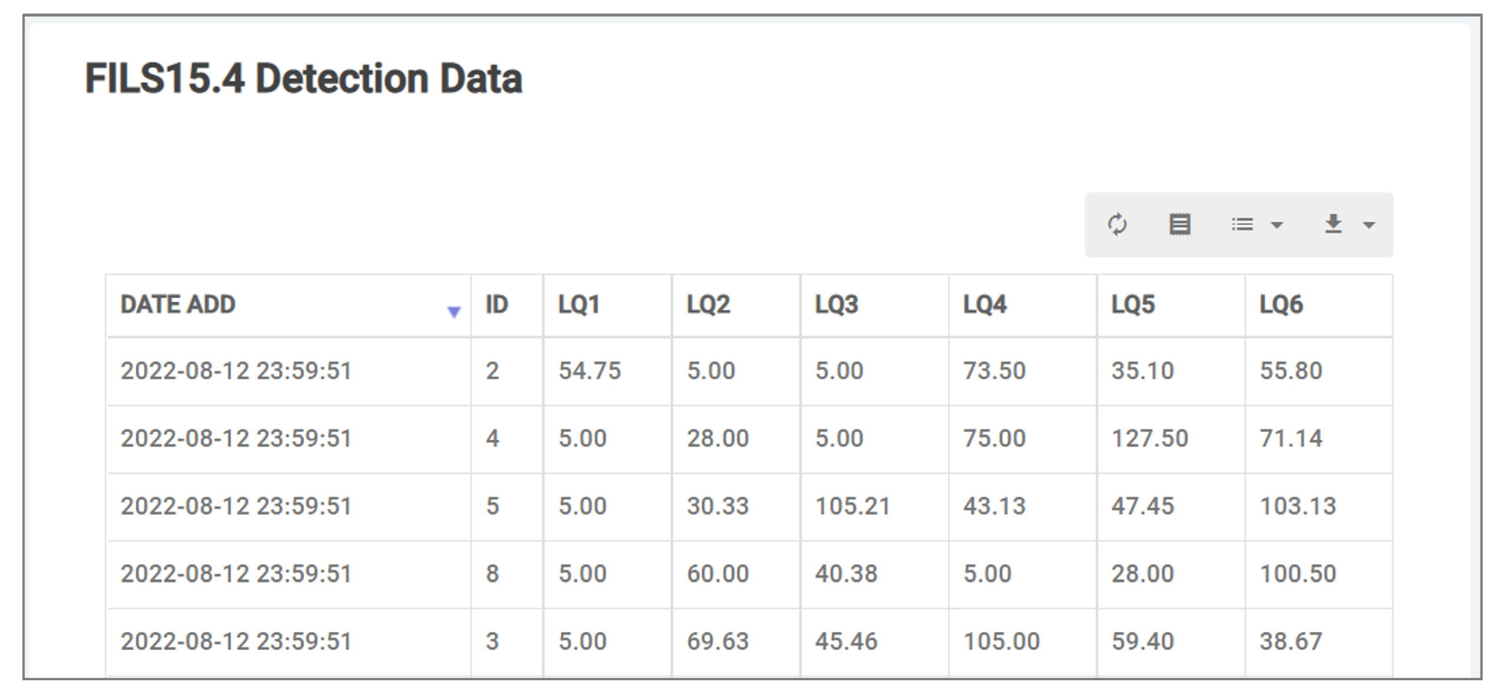Click the LQ1 value 54.75
Viewport: 1498px width, 695px height.
[x=589, y=371]
